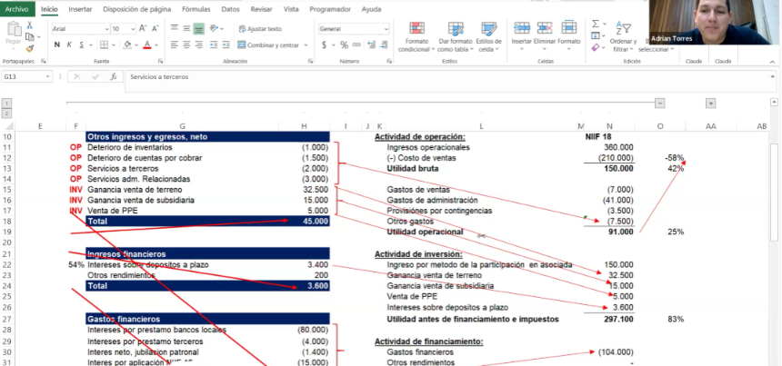The image size is (782, 366).
Task: Decrease indent in Alineación group
Action: [x=214, y=45]
